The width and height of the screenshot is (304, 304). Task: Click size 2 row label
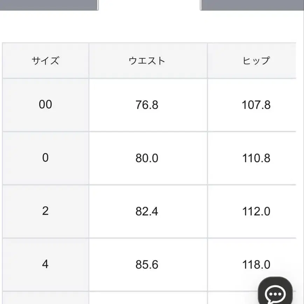(45, 211)
